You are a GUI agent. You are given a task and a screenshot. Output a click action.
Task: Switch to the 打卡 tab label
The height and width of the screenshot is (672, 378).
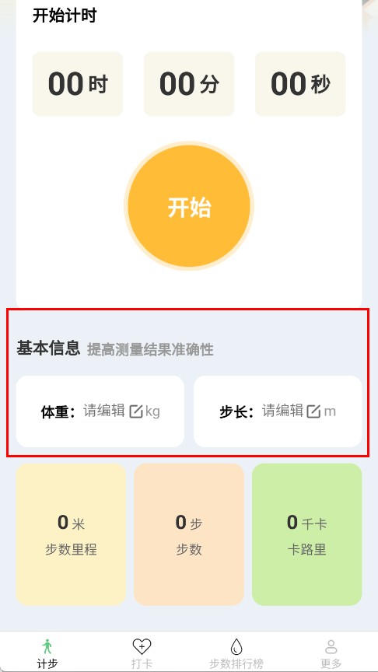coord(142,664)
